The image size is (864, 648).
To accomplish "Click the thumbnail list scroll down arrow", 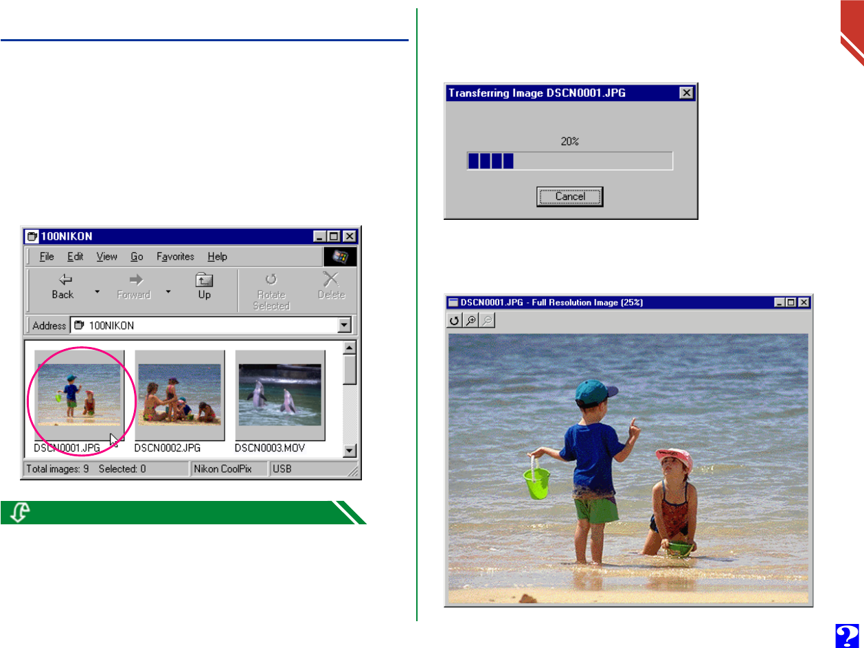I will (350, 451).
